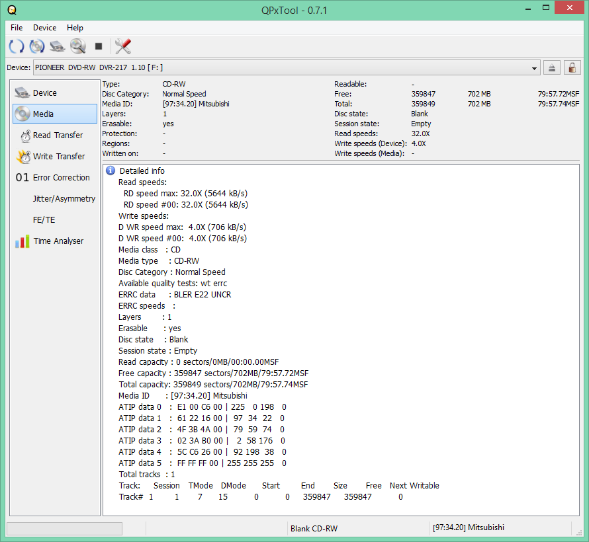The image size is (589, 542).
Task: Switch to Read Transfer panel
Action: 55,135
